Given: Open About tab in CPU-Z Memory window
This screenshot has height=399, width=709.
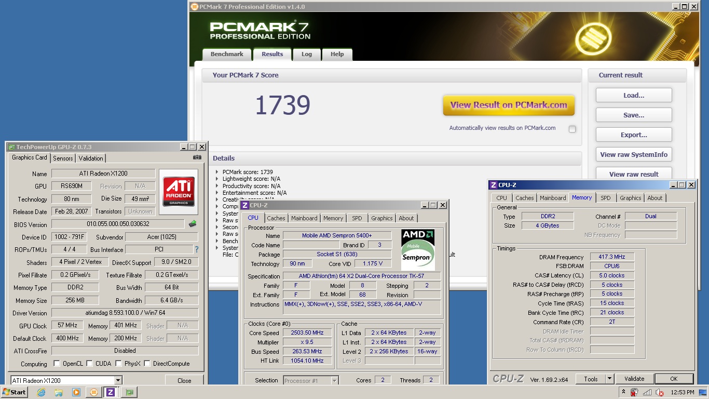Looking at the screenshot, I should tap(655, 198).
